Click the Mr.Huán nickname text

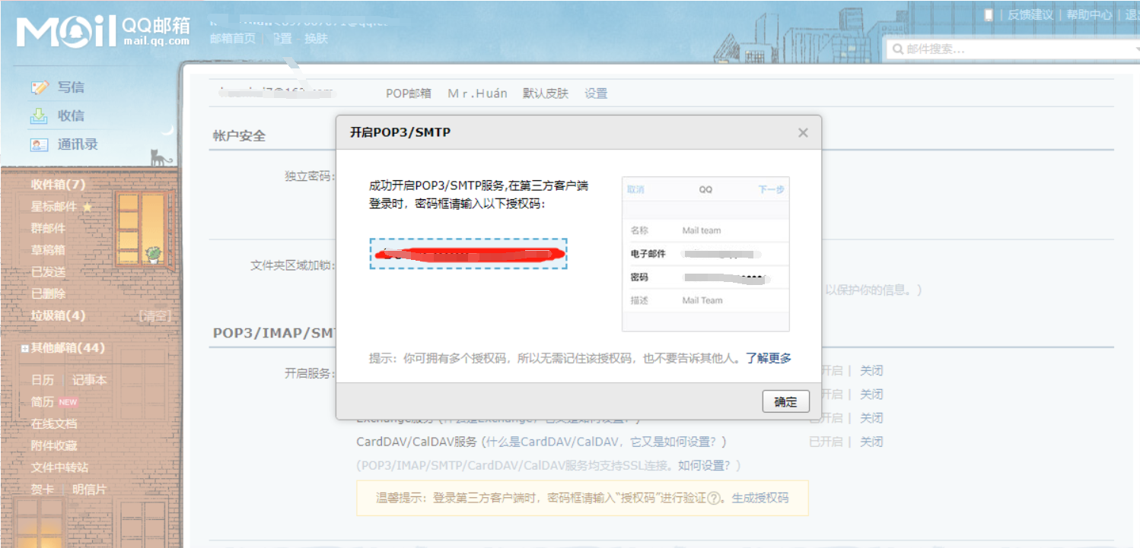[x=477, y=93]
